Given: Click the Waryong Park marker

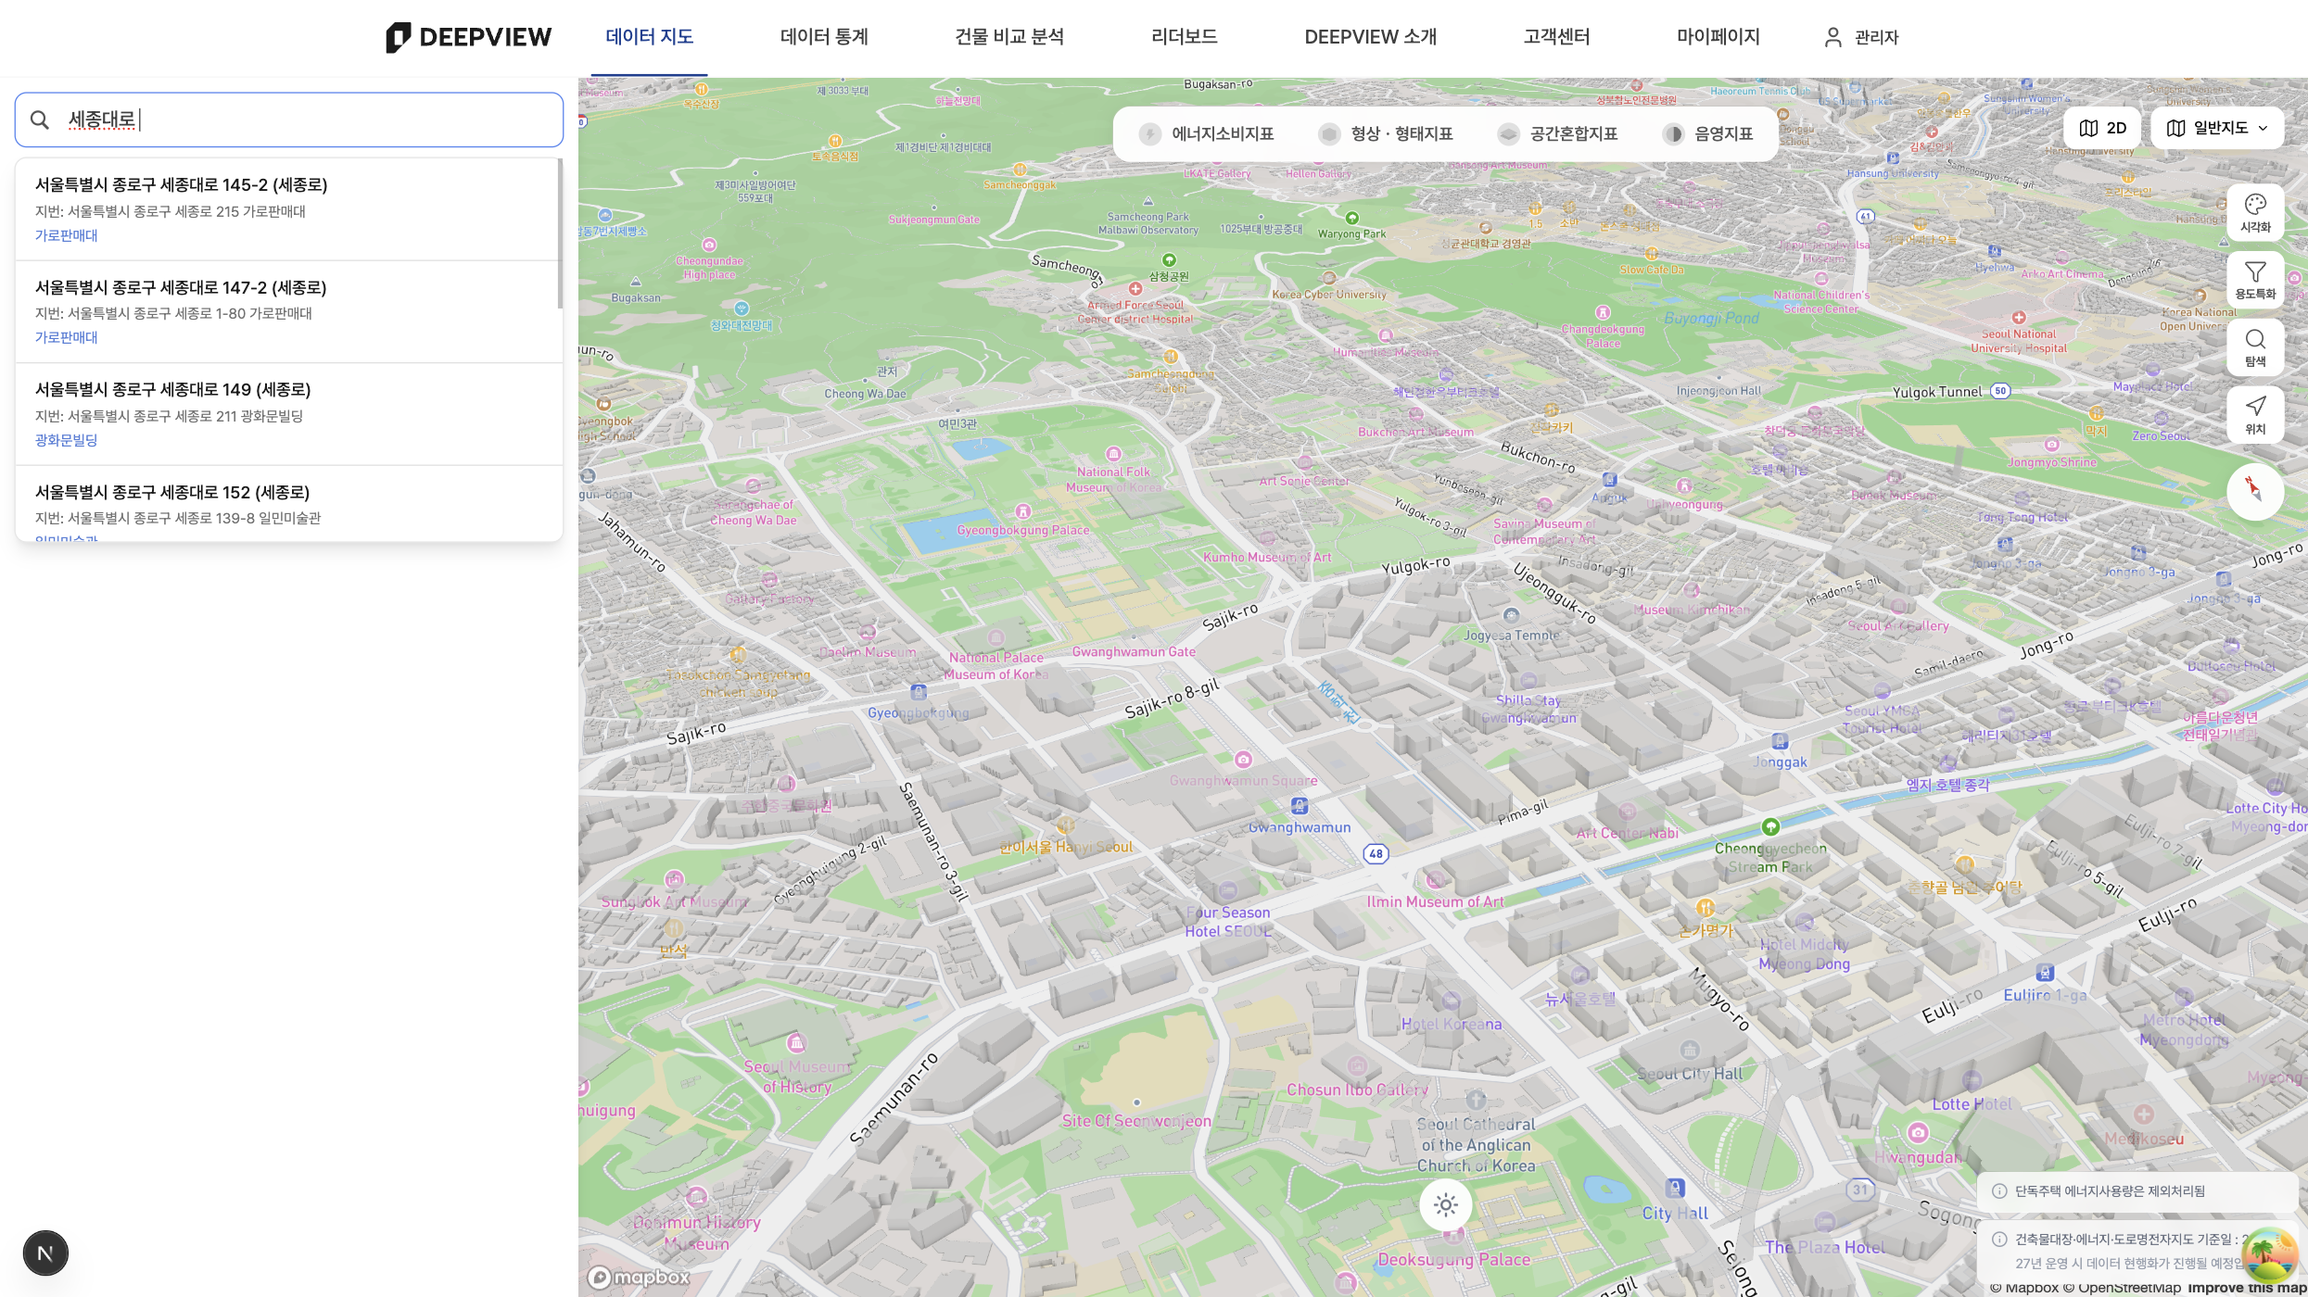Looking at the screenshot, I should (x=1351, y=219).
